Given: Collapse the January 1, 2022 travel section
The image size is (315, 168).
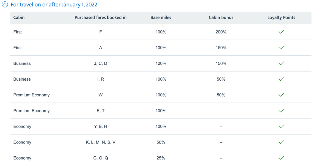Looking at the screenshot, I should tap(5, 5).
